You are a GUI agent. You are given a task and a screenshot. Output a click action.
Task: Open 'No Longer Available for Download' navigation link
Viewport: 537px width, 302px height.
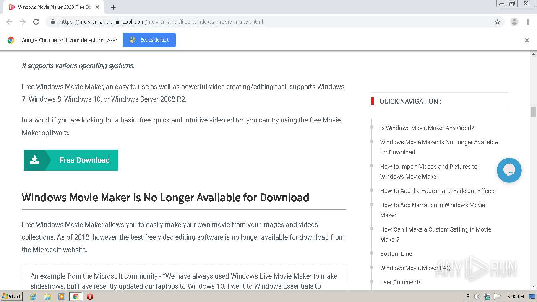(439, 147)
